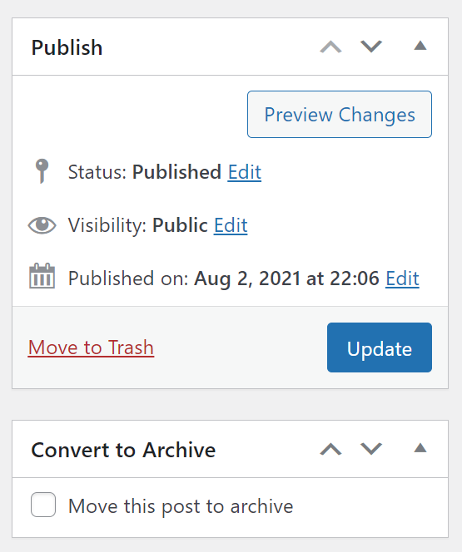
Task: Click the visibility eye icon
Action: tap(42, 225)
